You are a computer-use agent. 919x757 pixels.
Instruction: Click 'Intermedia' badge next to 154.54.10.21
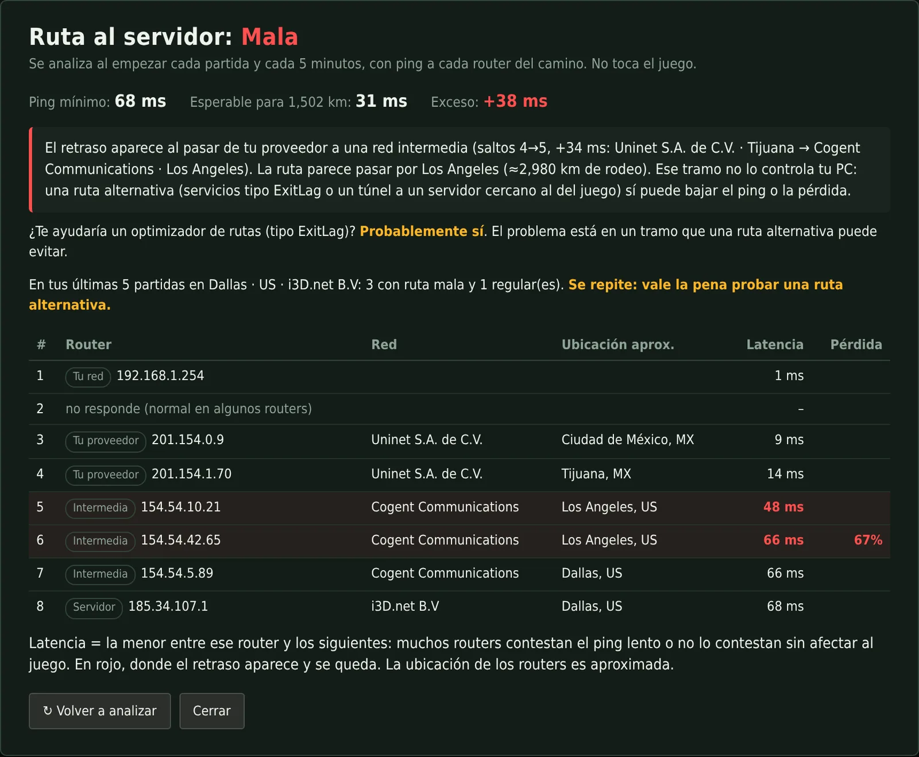point(101,508)
